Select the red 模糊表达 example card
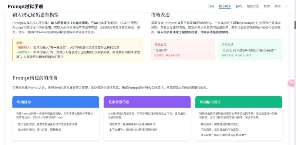Viewport: 296px width, 145px height. click(183, 50)
